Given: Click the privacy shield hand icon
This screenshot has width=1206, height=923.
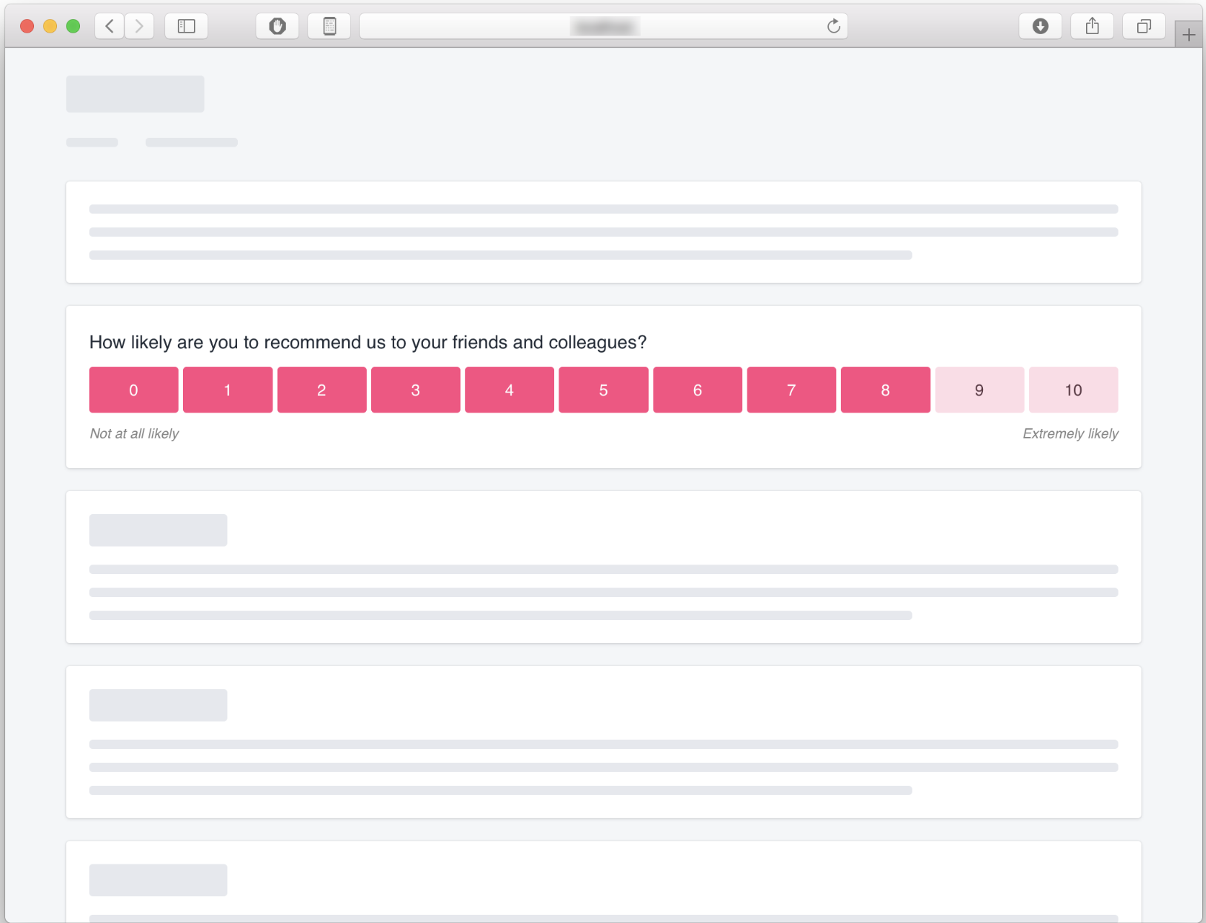Looking at the screenshot, I should pyautogui.click(x=277, y=27).
